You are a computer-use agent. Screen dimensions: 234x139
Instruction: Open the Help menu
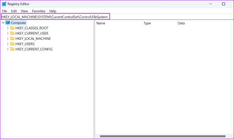[53, 11]
